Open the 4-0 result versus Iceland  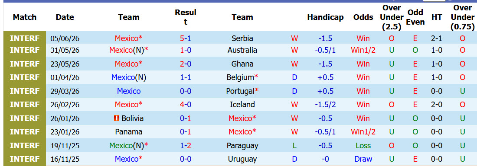186,105
